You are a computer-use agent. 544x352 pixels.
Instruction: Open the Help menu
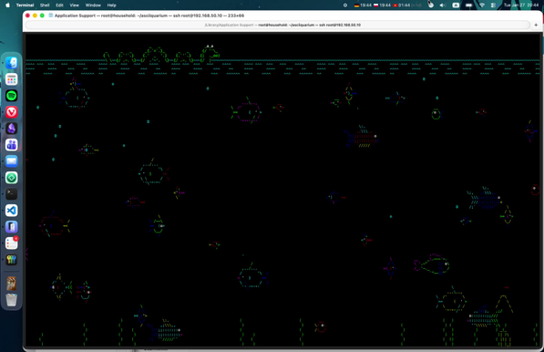click(111, 5)
